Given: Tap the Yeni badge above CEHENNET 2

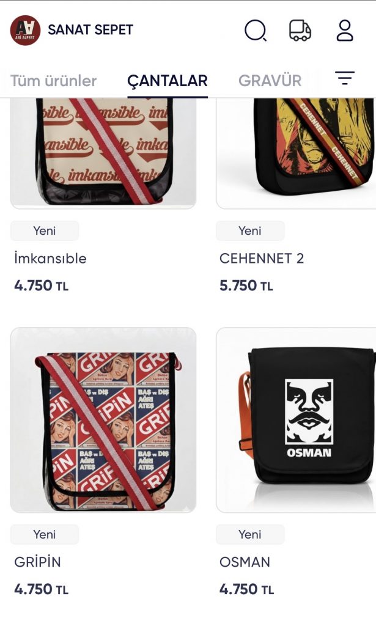Looking at the screenshot, I should [x=250, y=230].
